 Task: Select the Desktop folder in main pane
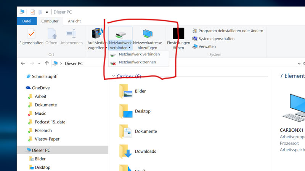135,111
